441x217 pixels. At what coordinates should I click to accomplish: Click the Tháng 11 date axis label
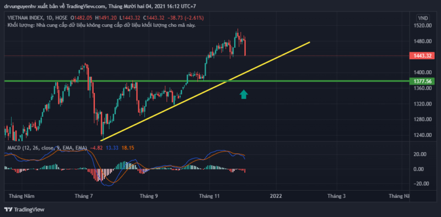tap(209, 196)
